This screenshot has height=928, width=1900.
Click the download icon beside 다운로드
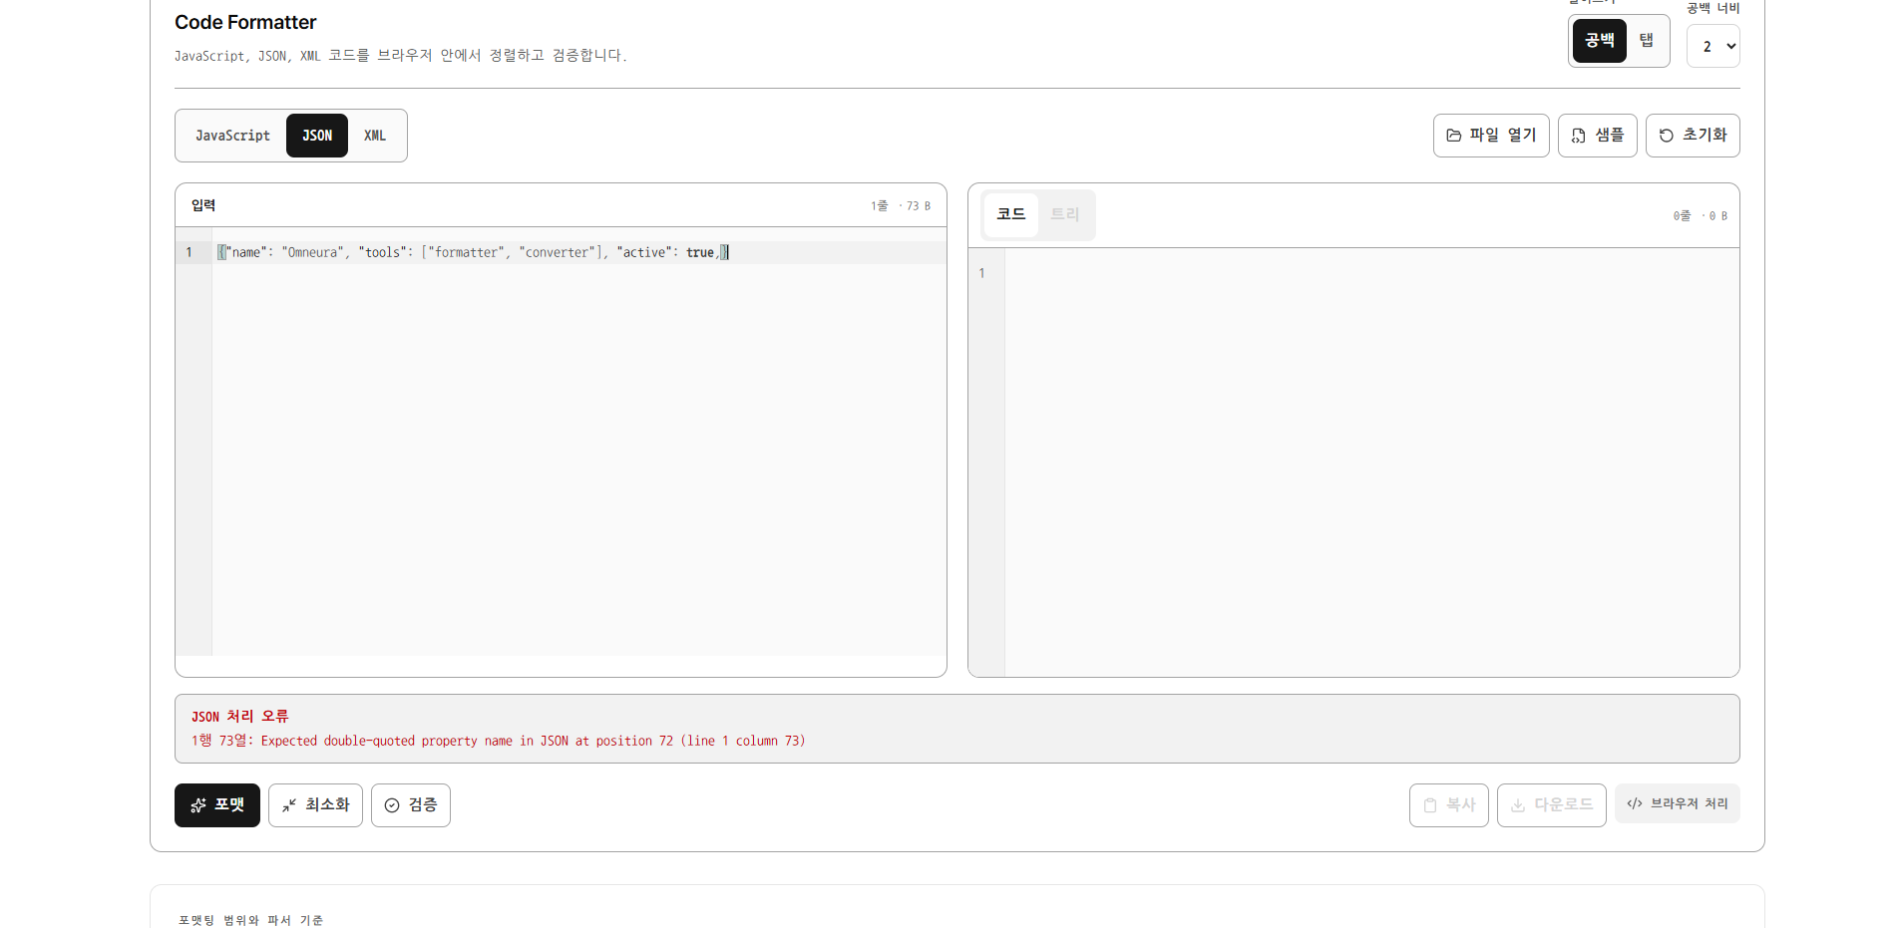(1518, 805)
